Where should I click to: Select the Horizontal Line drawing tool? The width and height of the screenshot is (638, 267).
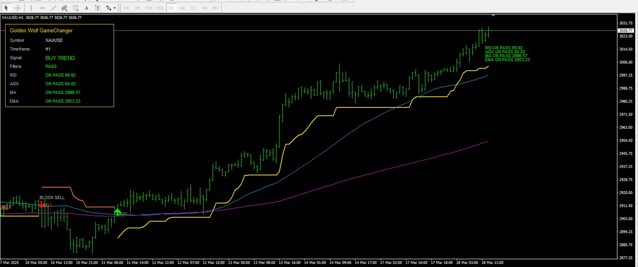pos(42,8)
